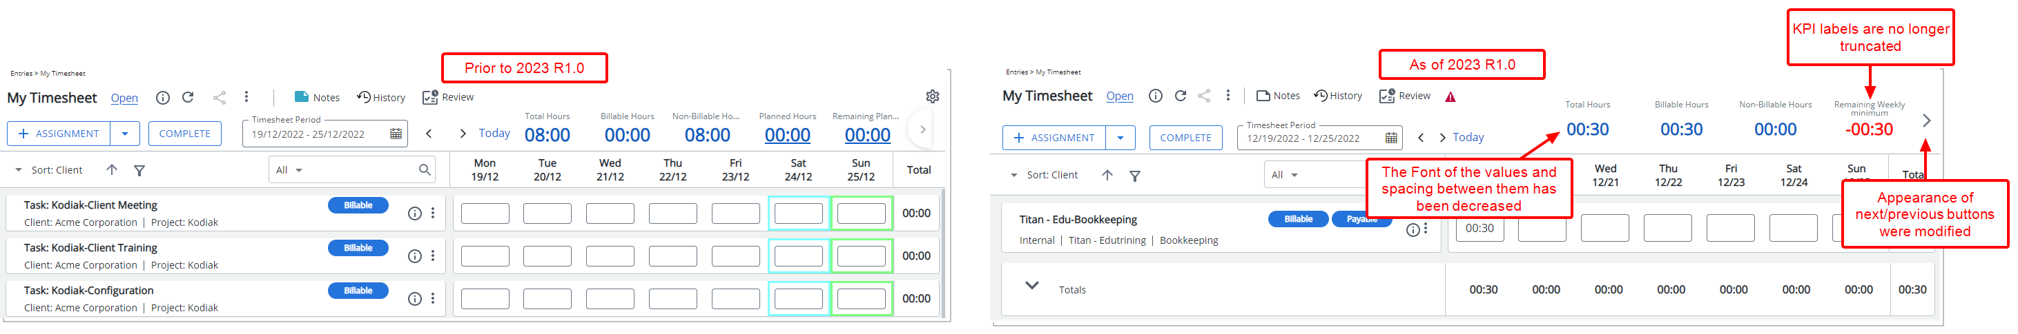The width and height of the screenshot is (2018, 334).
Task: Open the calendar picker for 19/12/2022 period
Action: click(396, 134)
